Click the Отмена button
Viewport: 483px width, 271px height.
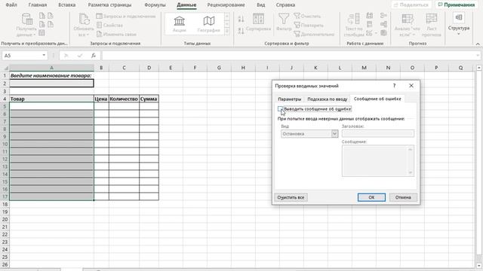point(403,197)
